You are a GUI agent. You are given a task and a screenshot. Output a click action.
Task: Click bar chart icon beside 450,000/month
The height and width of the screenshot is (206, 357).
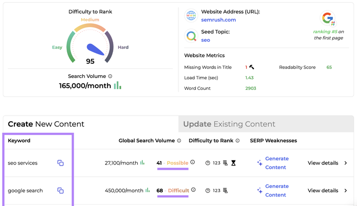click(148, 190)
